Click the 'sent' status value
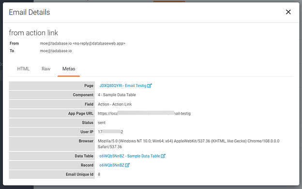Screen dimensions: 302x189 [x=102, y=123]
